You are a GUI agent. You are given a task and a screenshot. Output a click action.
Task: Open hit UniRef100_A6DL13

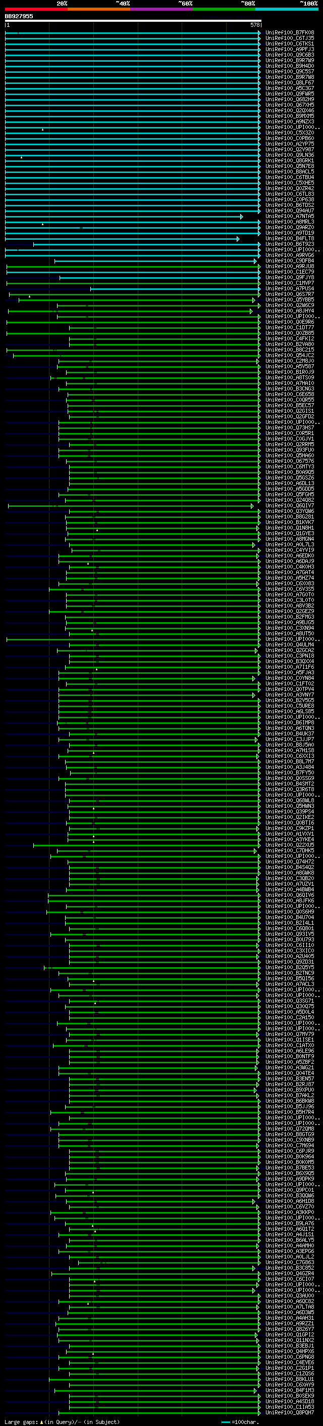pos(289,483)
